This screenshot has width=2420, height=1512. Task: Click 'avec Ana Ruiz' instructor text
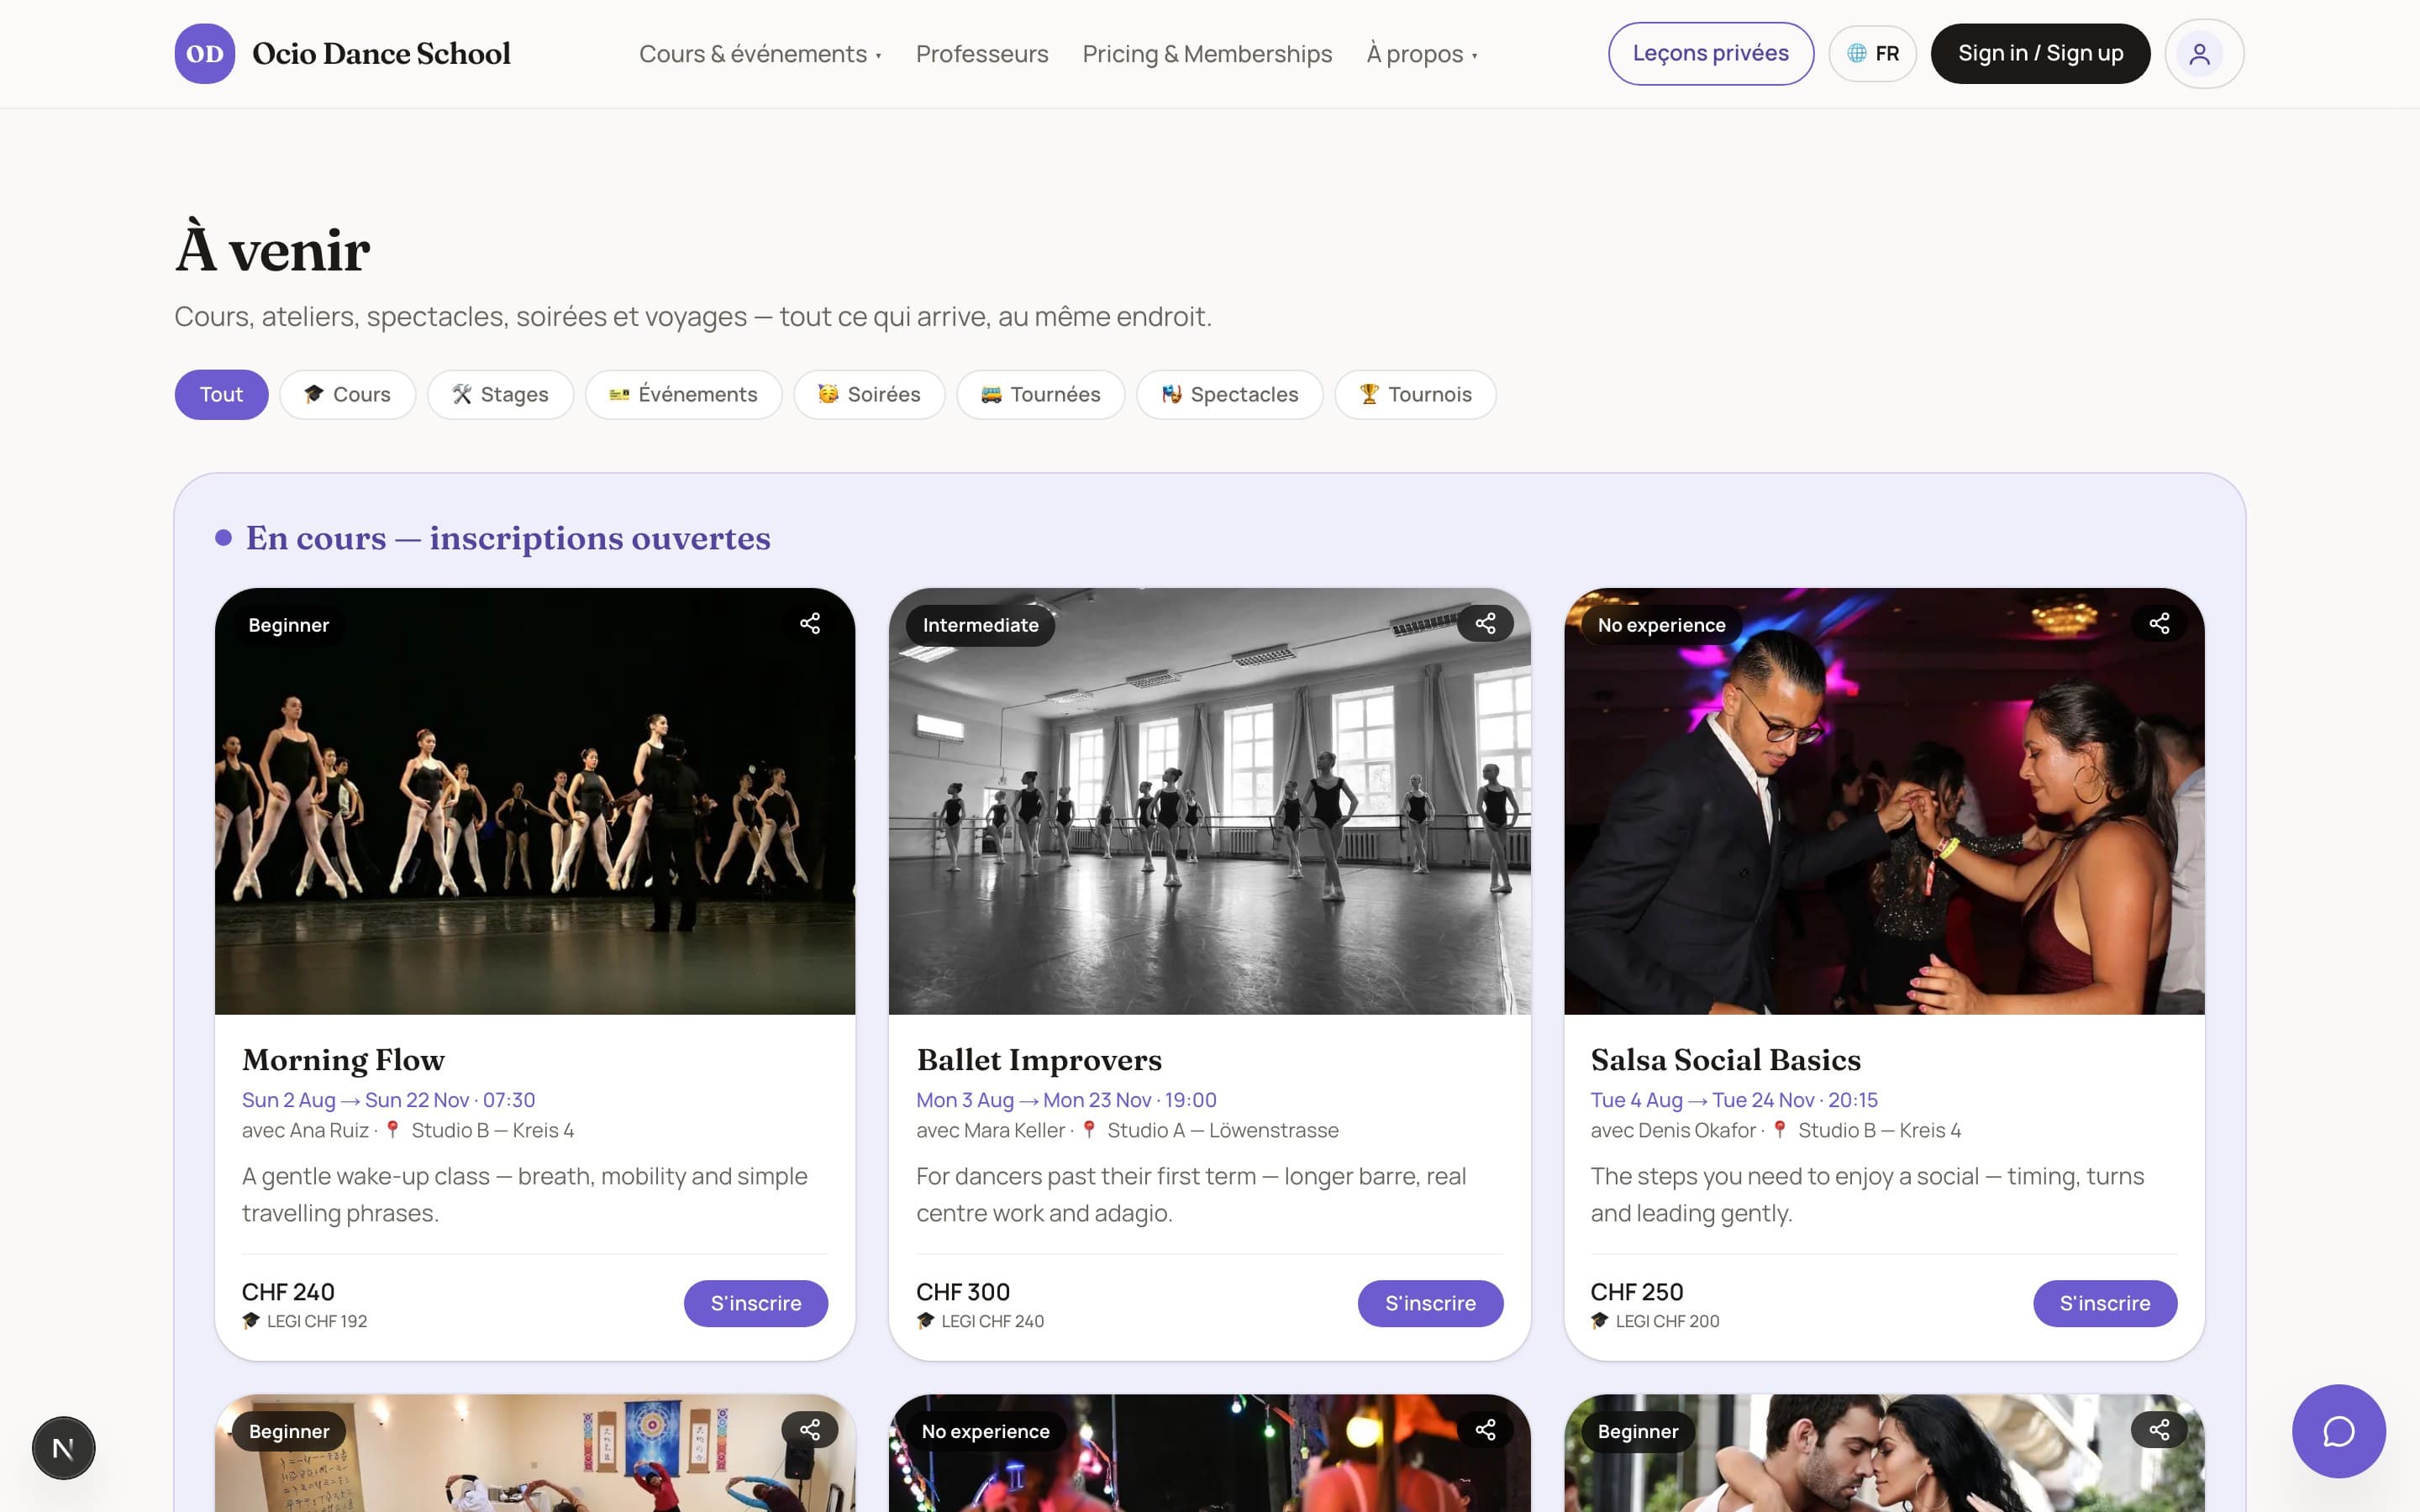[x=305, y=1131]
